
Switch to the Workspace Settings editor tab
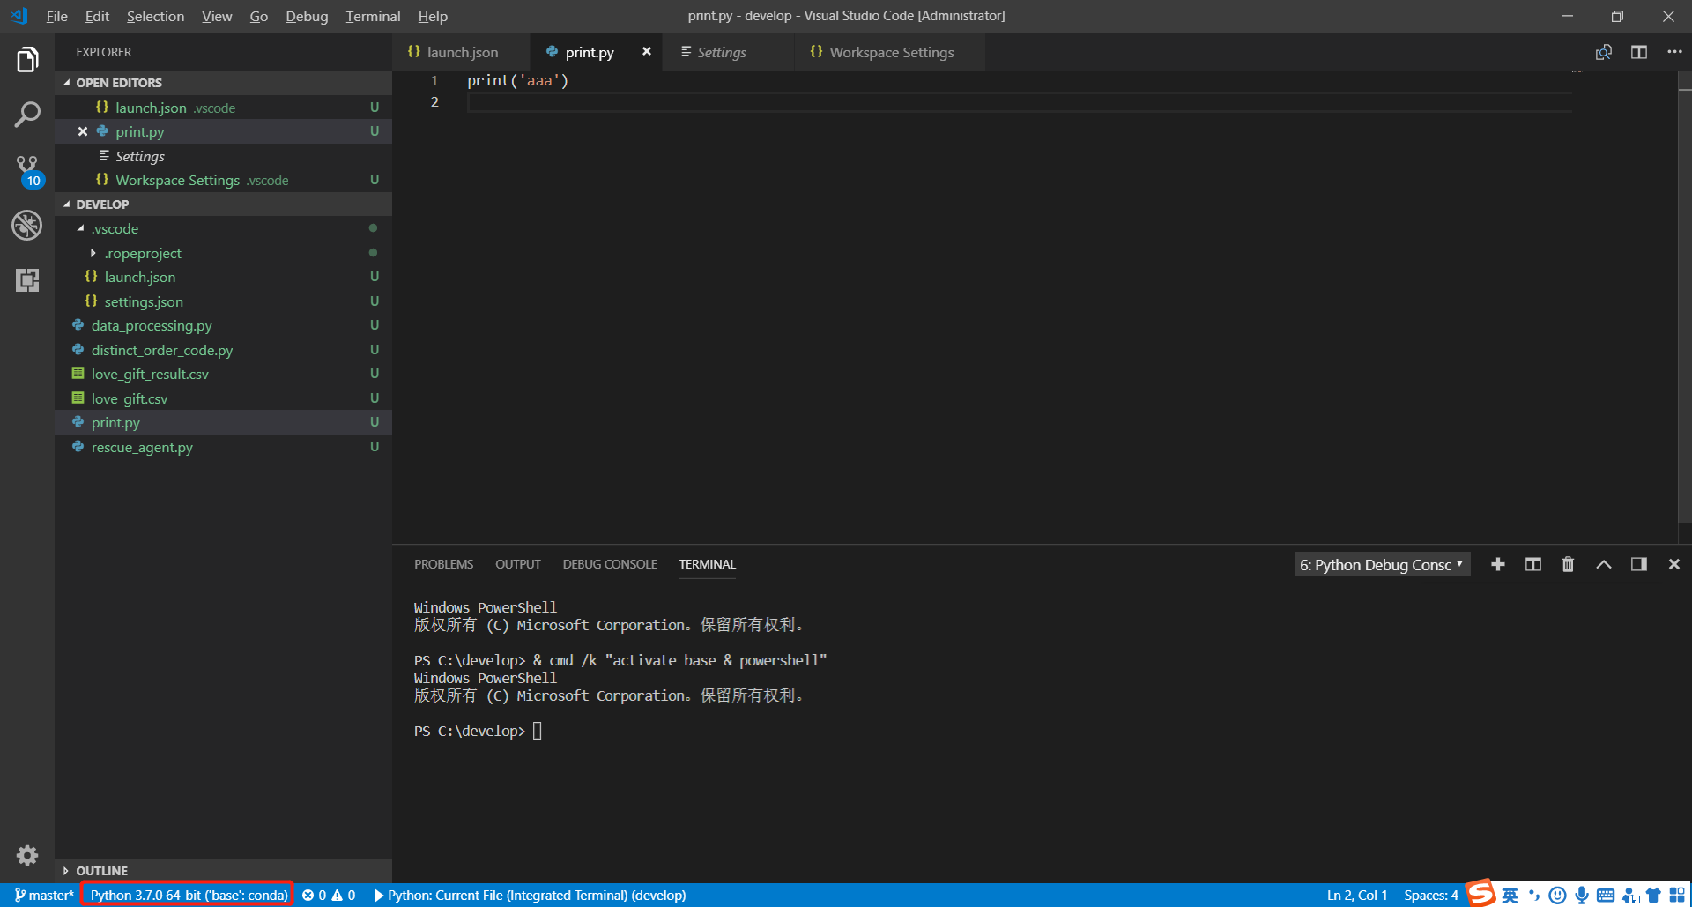(x=891, y=52)
